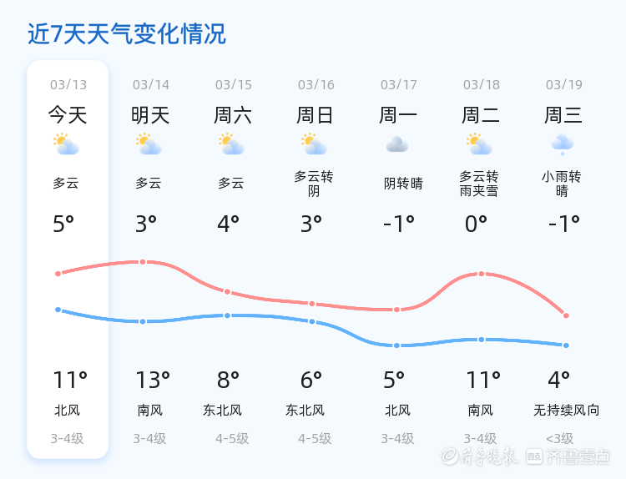Click the 齐鲁壹点 watermark logo
Image resolution: width=626 pixels, height=479 pixels.
pyautogui.click(x=568, y=456)
